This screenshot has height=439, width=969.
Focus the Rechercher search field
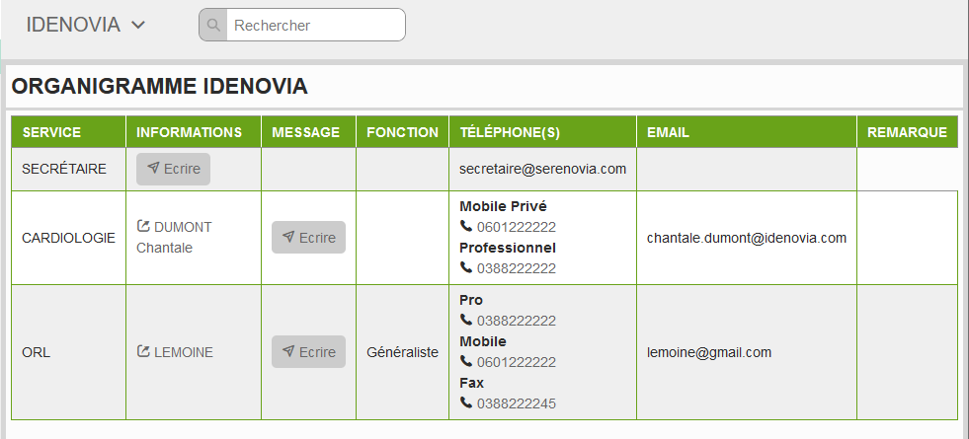click(316, 26)
